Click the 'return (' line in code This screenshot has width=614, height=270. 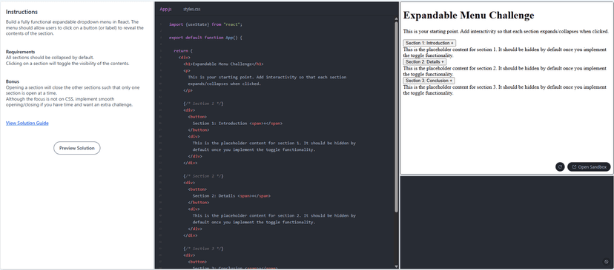(x=184, y=51)
